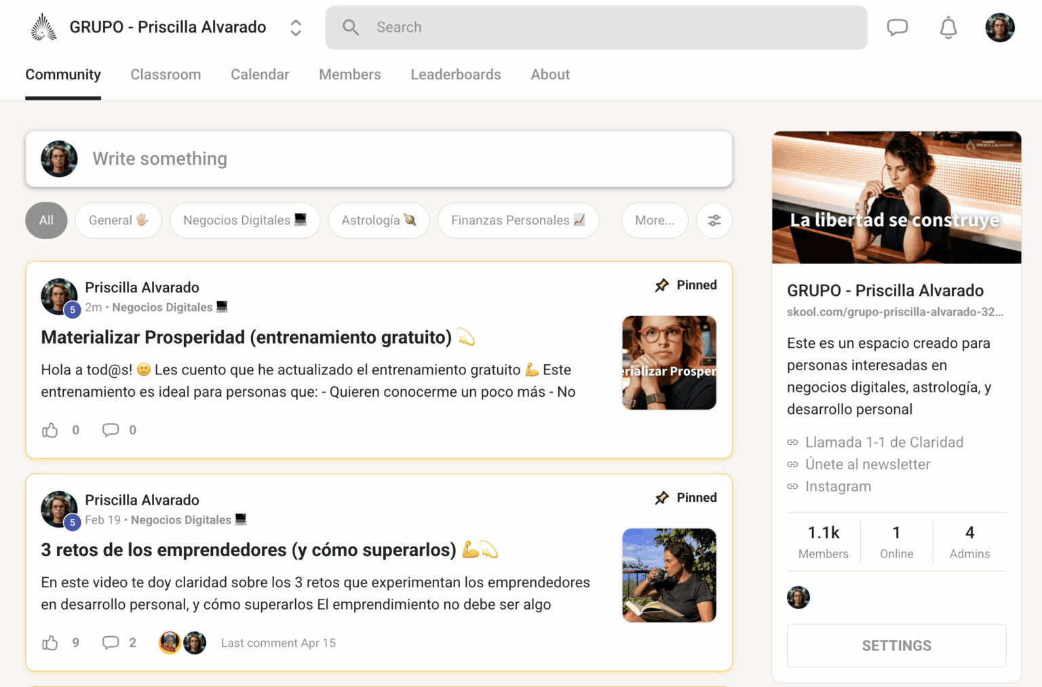Open the chat messages icon

(x=897, y=28)
